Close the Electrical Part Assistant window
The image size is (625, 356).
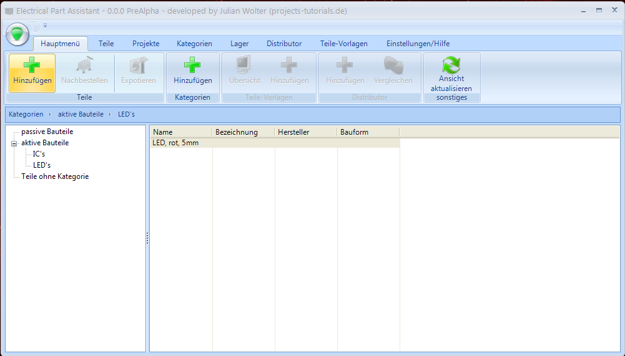614,11
